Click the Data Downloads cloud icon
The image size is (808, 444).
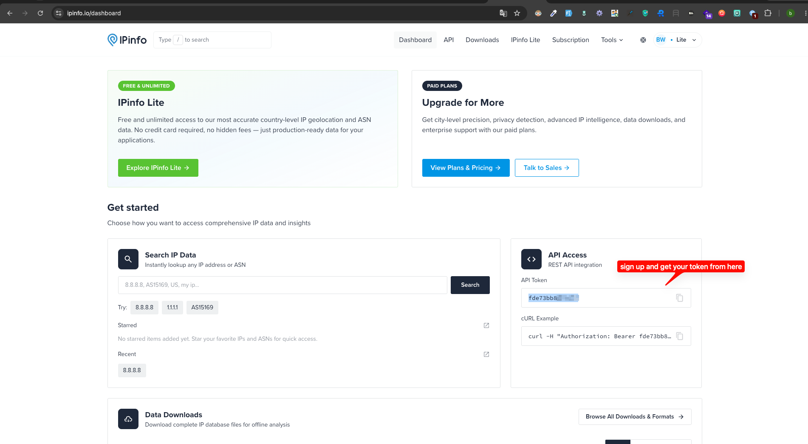click(128, 419)
